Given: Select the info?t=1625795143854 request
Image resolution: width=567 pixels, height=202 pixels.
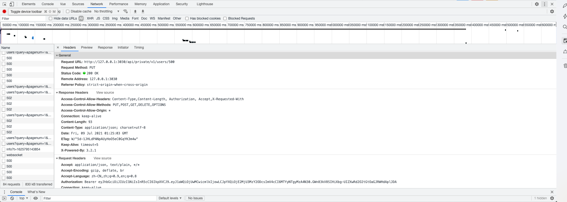Looking at the screenshot, I should point(27,149).
